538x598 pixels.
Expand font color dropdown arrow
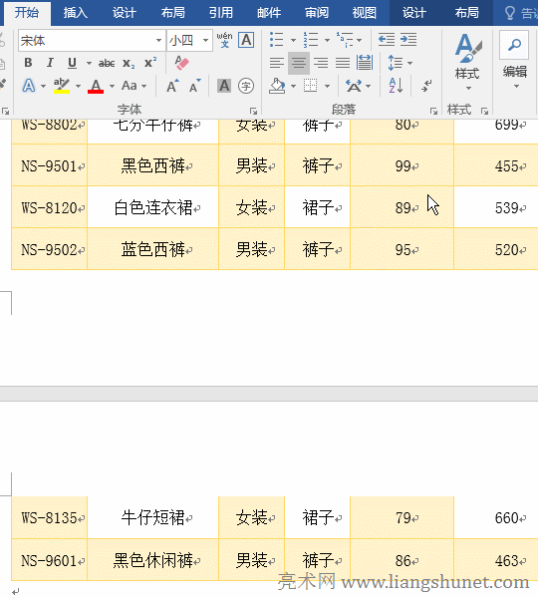click(112, 86)
